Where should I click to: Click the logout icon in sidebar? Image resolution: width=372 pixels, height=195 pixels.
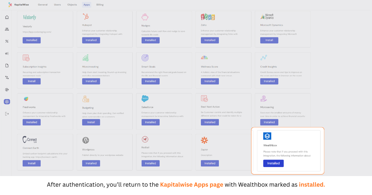tap(7, 114)
